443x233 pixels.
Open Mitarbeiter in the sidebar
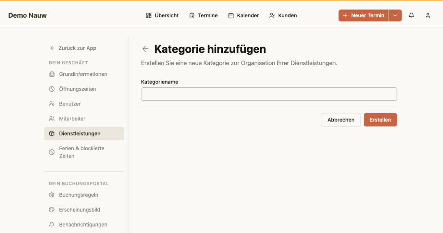[84, 119]
